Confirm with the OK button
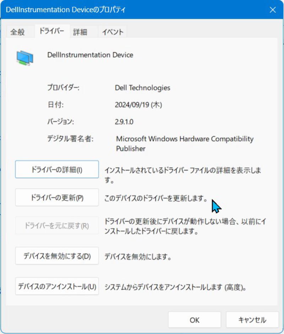Viewport: 284px width, 334px height. (x=194, y=320)
